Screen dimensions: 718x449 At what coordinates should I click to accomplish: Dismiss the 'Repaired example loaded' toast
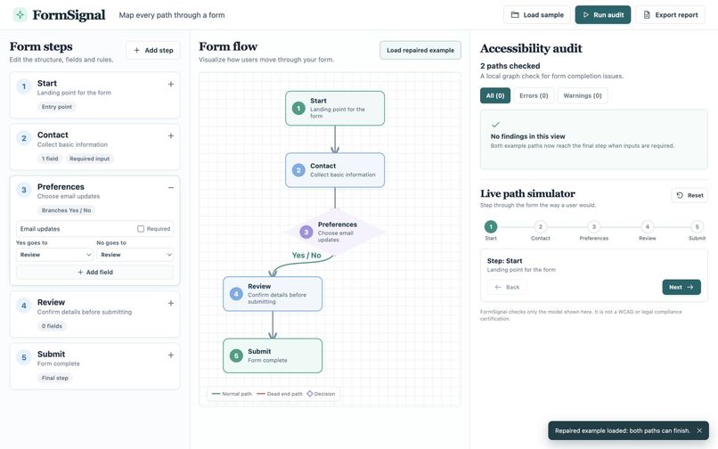pos(699,430)
